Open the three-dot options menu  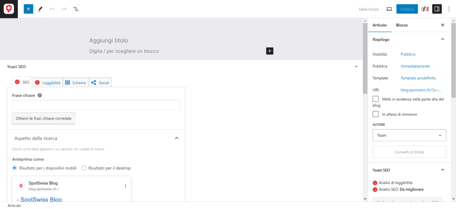click(449, 9)
